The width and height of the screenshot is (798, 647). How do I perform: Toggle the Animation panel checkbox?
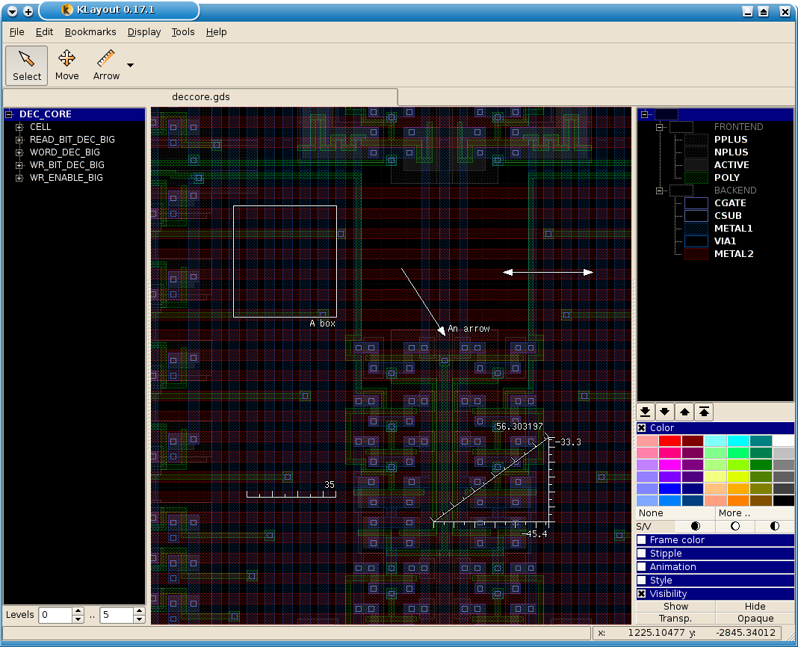click(x=642, y=567)
